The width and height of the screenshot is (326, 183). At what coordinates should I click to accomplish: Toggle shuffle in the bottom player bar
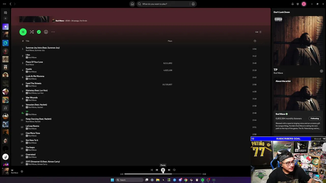152,170
